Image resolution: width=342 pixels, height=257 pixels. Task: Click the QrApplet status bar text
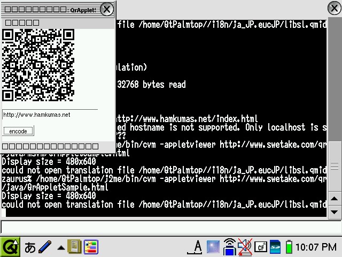tap(50, 146)
